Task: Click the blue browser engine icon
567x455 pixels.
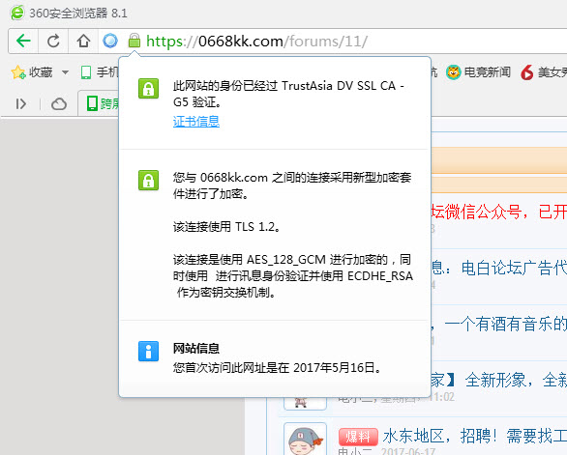Action: [x=110, y=41]
